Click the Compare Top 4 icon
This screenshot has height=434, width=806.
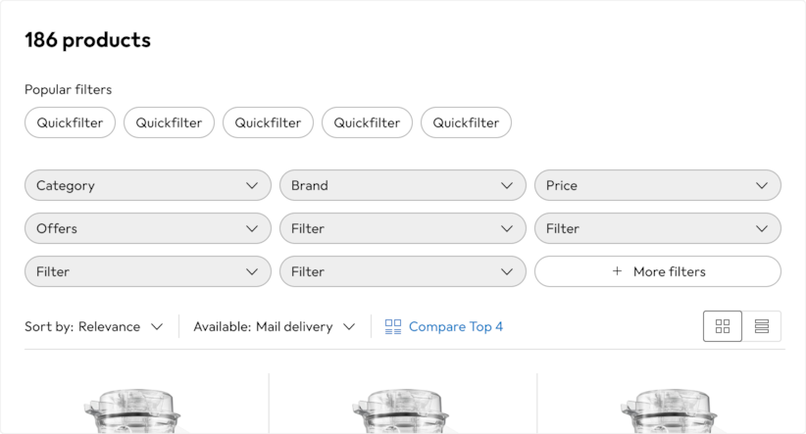(x=393, y=326)
